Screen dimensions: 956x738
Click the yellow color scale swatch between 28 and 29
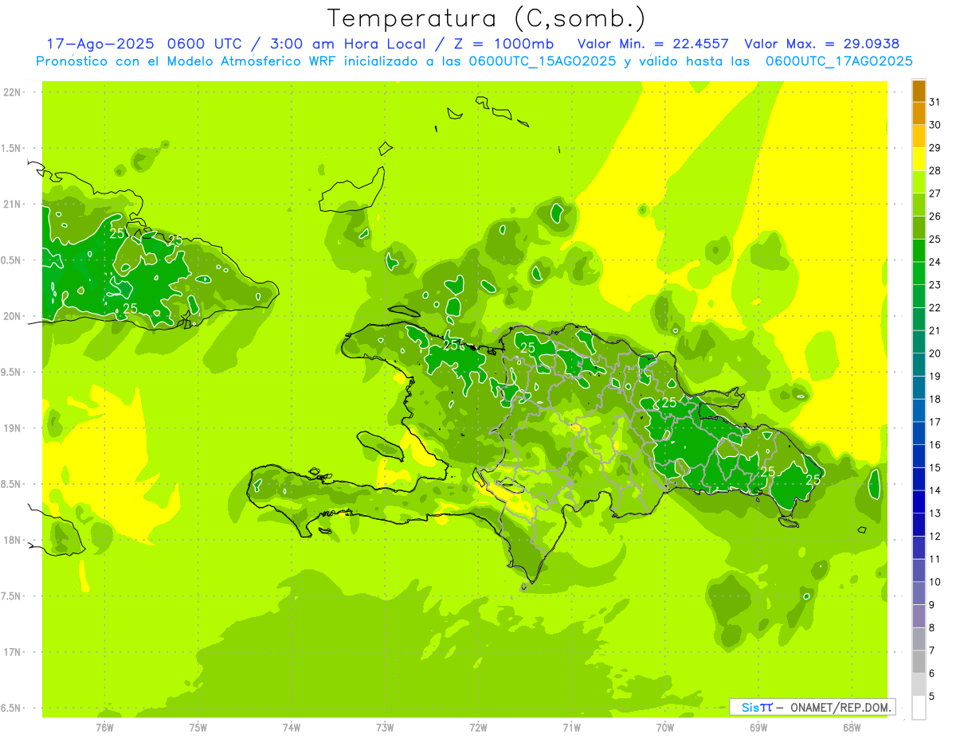coord(919,159)
